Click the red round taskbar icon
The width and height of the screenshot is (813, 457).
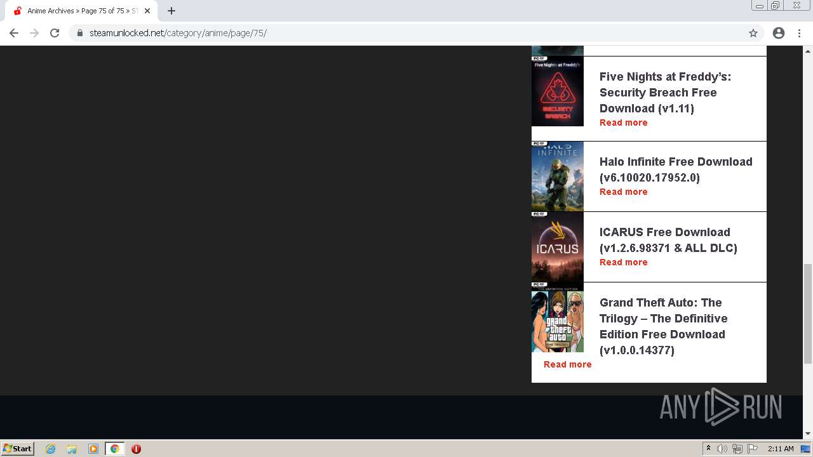[136, 449]
